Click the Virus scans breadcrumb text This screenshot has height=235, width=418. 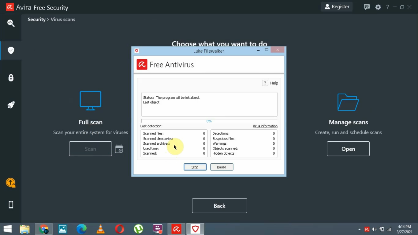(63, 19)
